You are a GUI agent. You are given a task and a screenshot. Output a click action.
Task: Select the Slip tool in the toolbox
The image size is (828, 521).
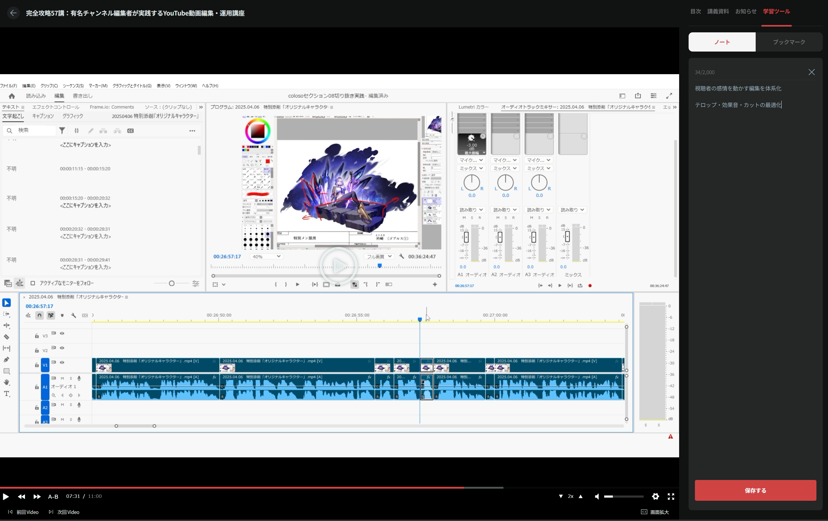pyautogui.click(x=7, y=348)
